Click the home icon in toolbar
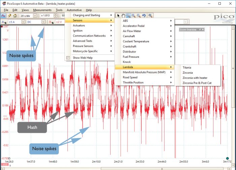This screenshot has width=236, height=170. [x=15, y=16]
